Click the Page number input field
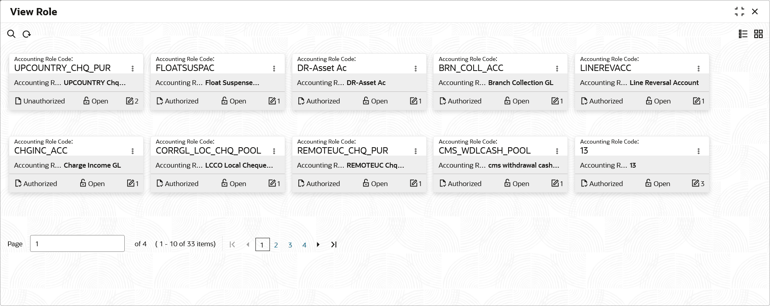The width and height of the screenshot is (770, 306). (x=77, y=243)
